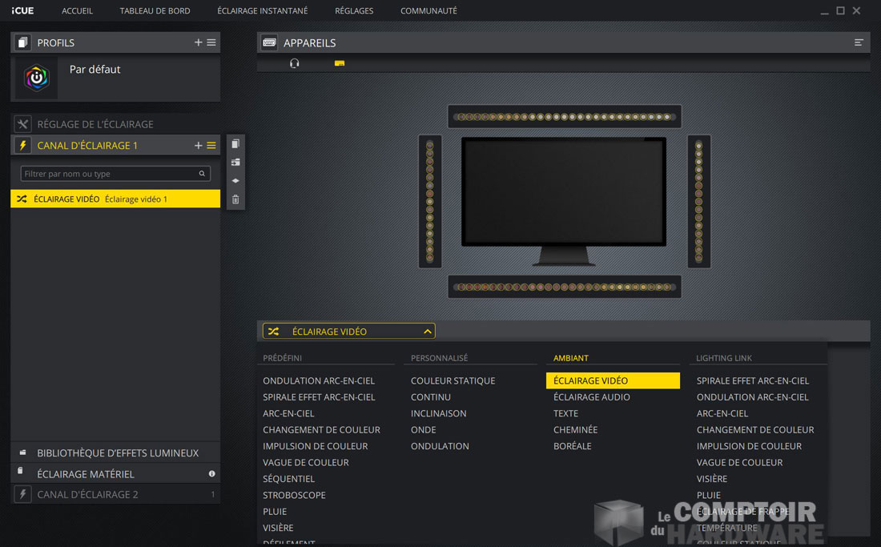This screenshot has height=547, width=881.
Task: Switch to the Tableau de bord tab
Action: click(155, 11)
